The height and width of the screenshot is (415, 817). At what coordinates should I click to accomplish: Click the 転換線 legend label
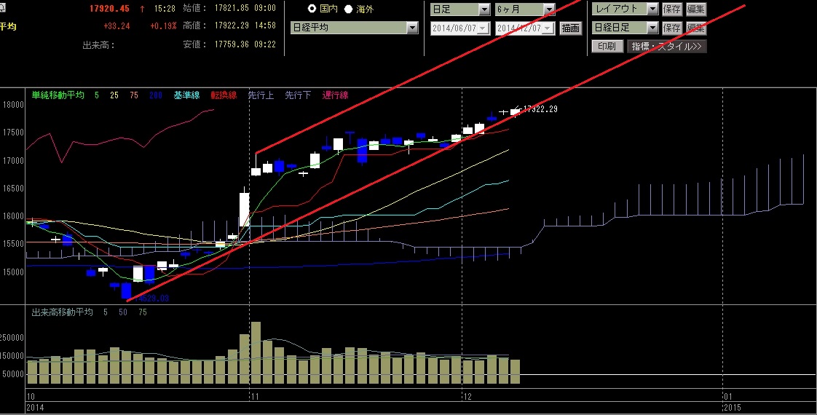(224, 95)
